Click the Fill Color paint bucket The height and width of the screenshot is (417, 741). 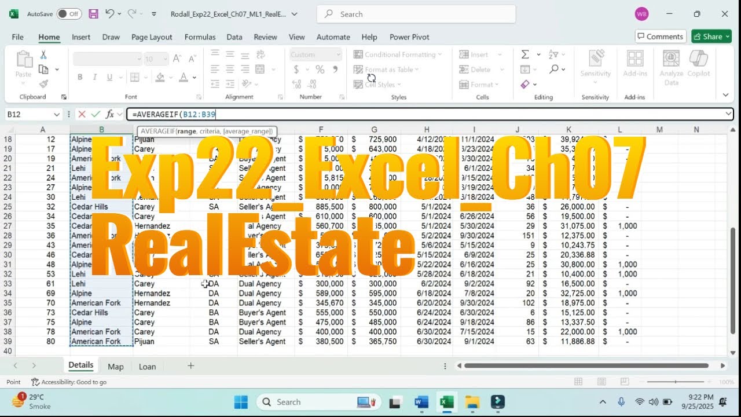[160, 77]
